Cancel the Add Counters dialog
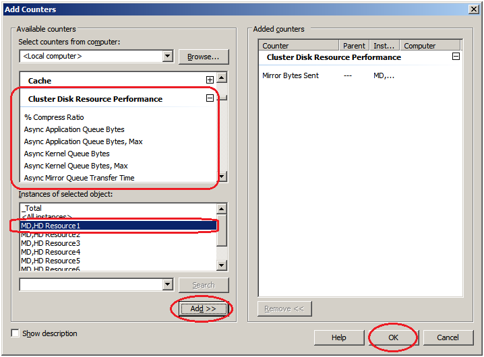 tap(447, 337)
